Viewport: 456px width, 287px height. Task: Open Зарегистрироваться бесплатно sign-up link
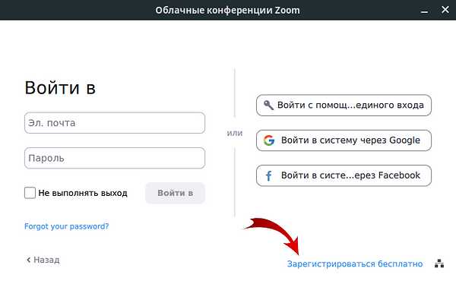click(x=355, y=263)
